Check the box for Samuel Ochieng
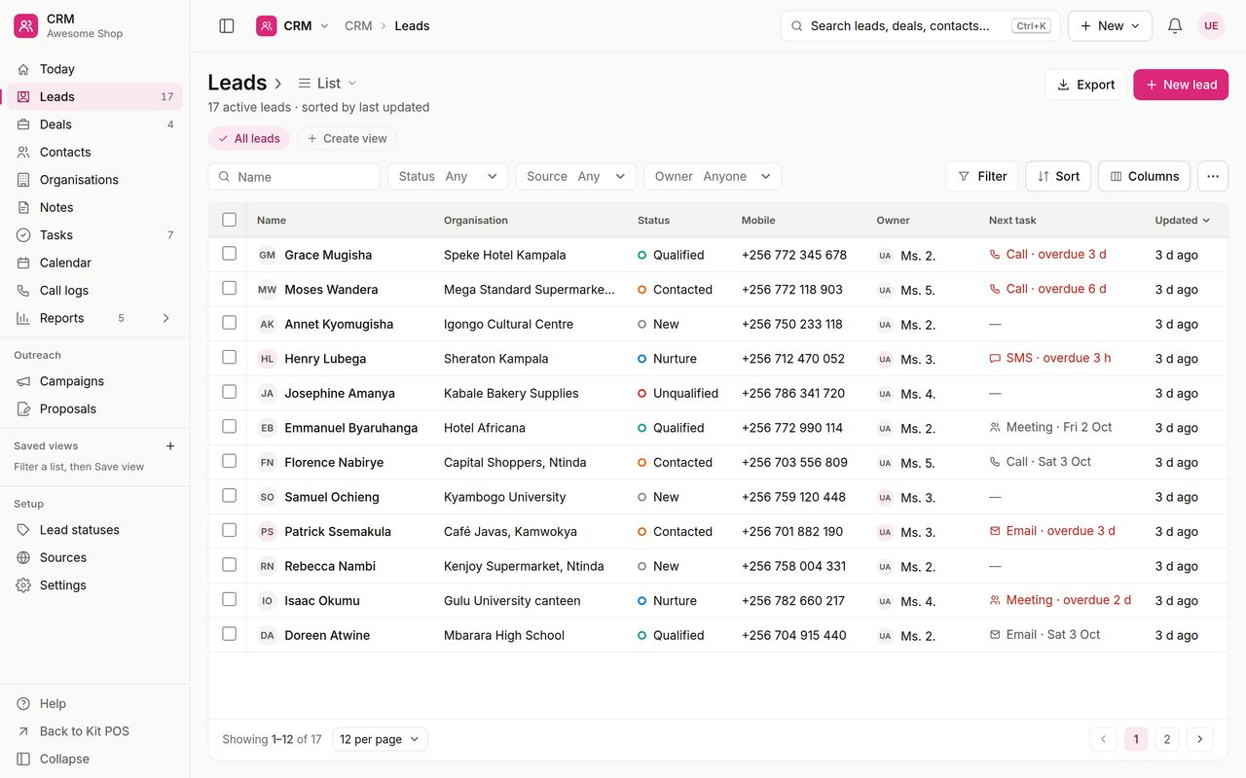This screenshot has width=1246, height=778. tap(229, 496)
